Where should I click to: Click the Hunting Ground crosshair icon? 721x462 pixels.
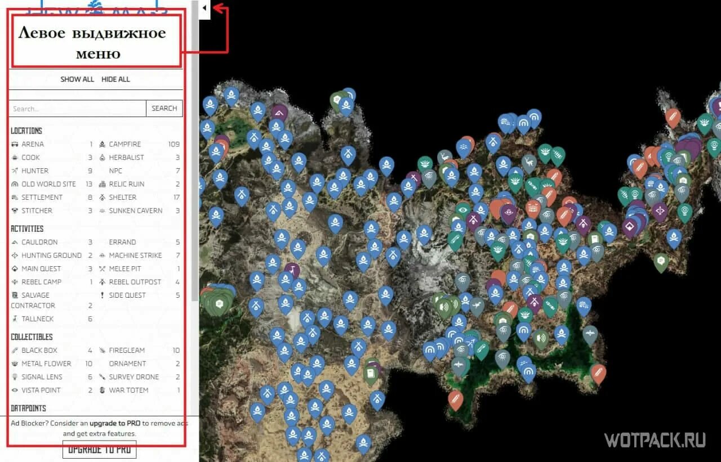click(x=15, y=255)
